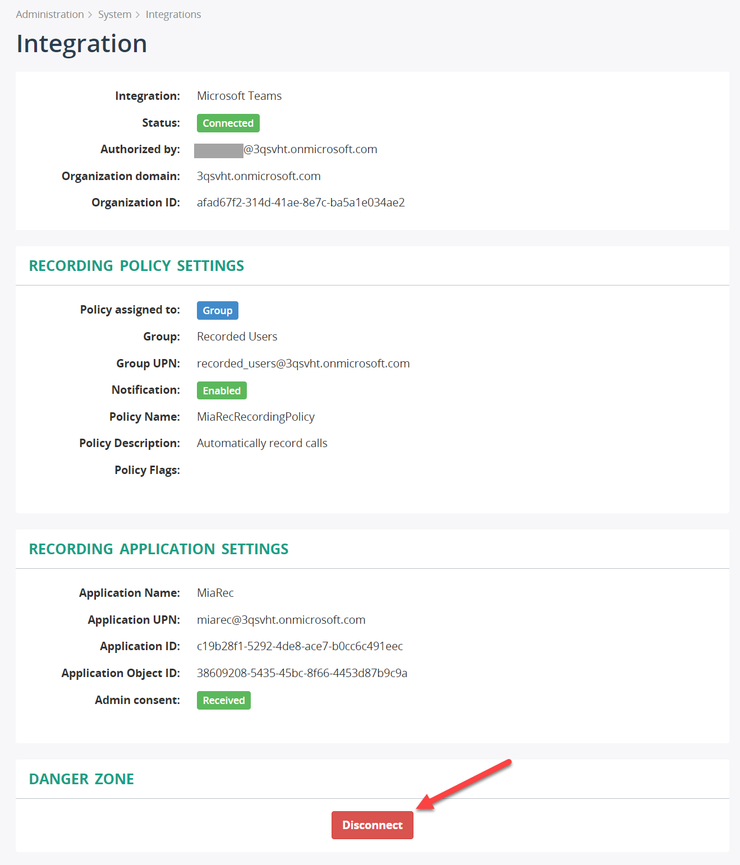Viewport: 740px width, 865px height.
Task: Click the 'Application ID:' label
Action: click(140, 646)
